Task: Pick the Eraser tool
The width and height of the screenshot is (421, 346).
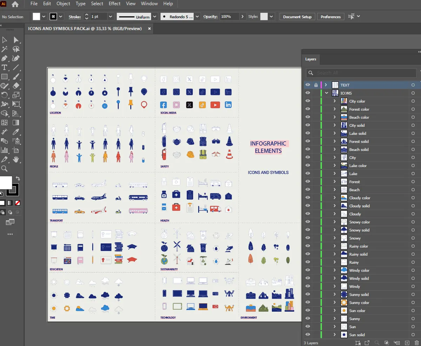Action: point(16,85)
